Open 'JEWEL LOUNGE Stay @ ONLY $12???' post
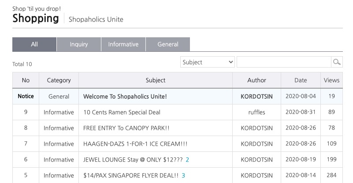 click(x=133, y=160)
